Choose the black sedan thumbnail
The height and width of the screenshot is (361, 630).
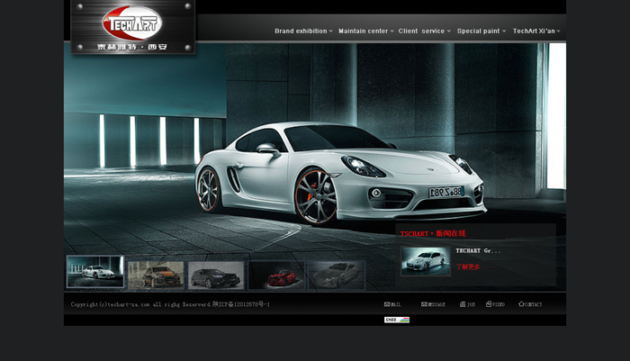pos(216,275)
